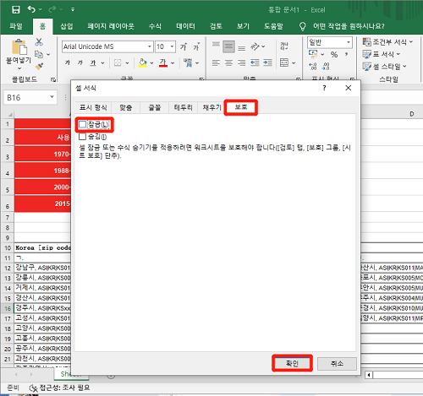Expand the 셀 스타일 dropdown

[x=404, y=67]
